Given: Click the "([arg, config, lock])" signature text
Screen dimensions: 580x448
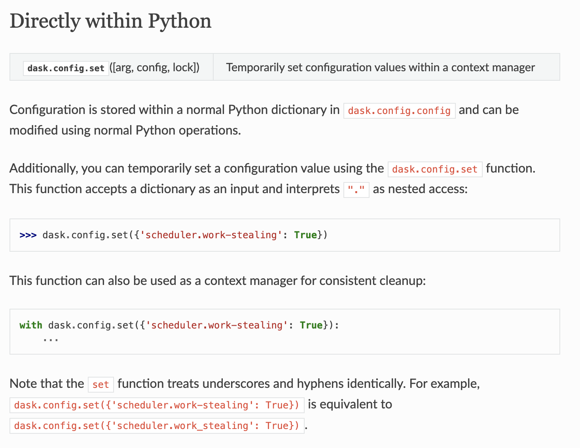Looking at the screenshot, I should [x=155, y=68].
